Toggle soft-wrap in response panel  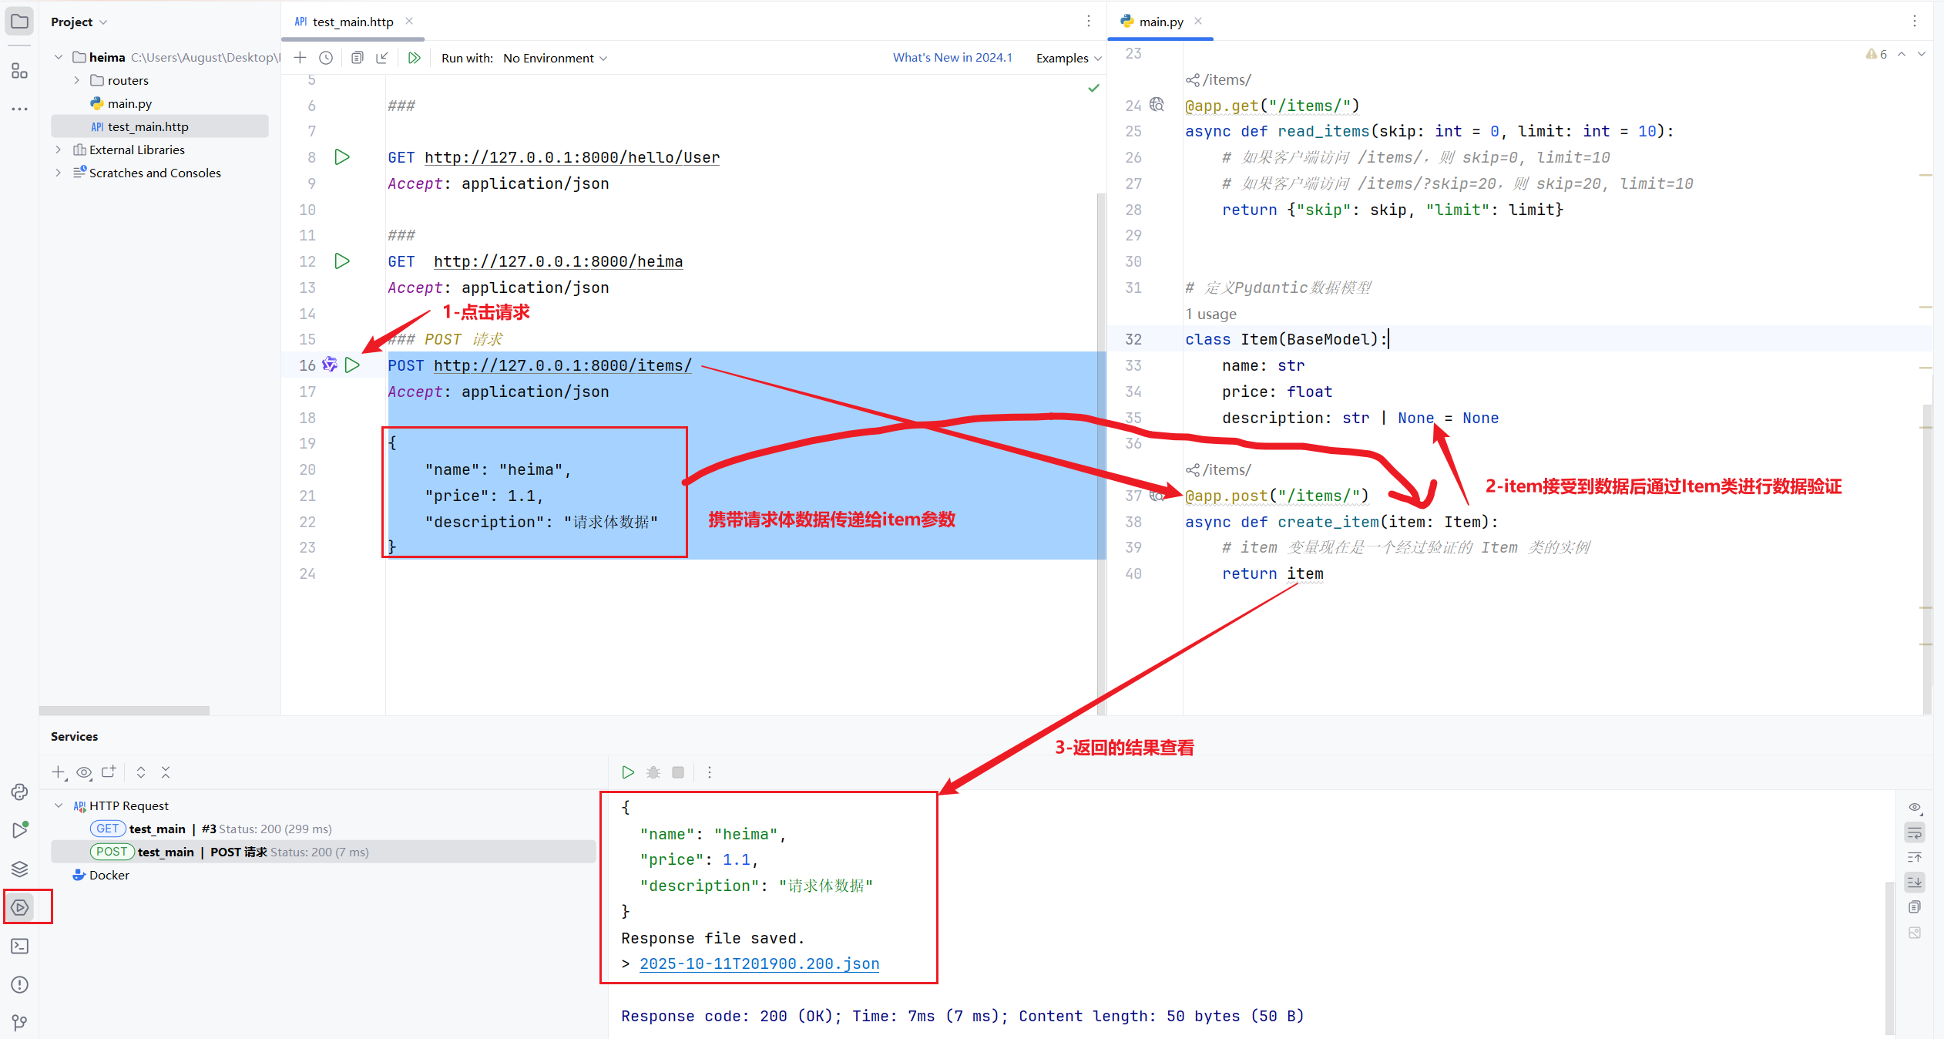tap(1915, 832)
